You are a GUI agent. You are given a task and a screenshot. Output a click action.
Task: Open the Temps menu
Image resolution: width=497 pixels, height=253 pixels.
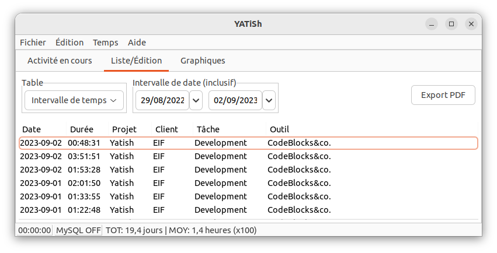105,43
